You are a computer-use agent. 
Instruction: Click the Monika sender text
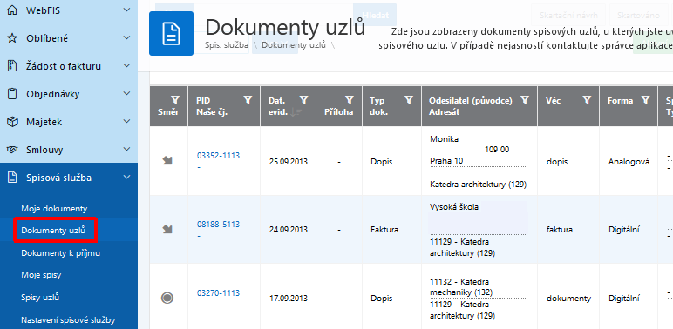pos(444,139)
